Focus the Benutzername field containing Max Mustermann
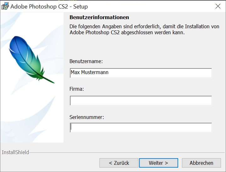Screen dimensions: 226x172 141,73
